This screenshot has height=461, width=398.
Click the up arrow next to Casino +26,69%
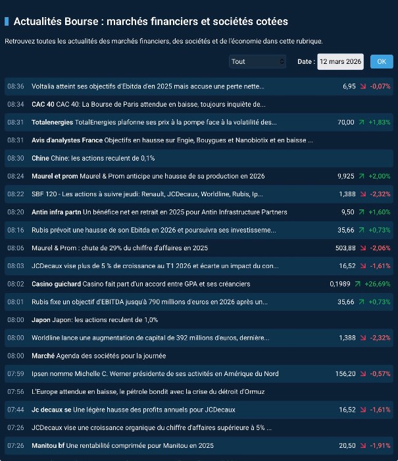[357, 284]
